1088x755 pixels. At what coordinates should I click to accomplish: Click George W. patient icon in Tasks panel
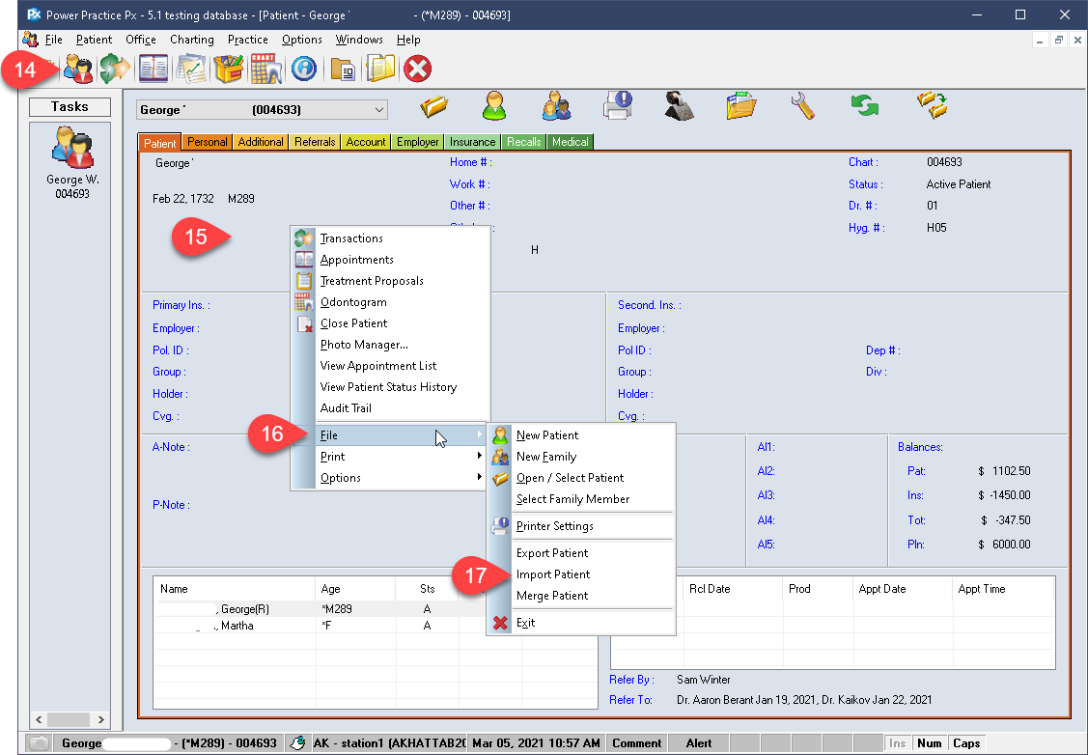coord(72,147)
